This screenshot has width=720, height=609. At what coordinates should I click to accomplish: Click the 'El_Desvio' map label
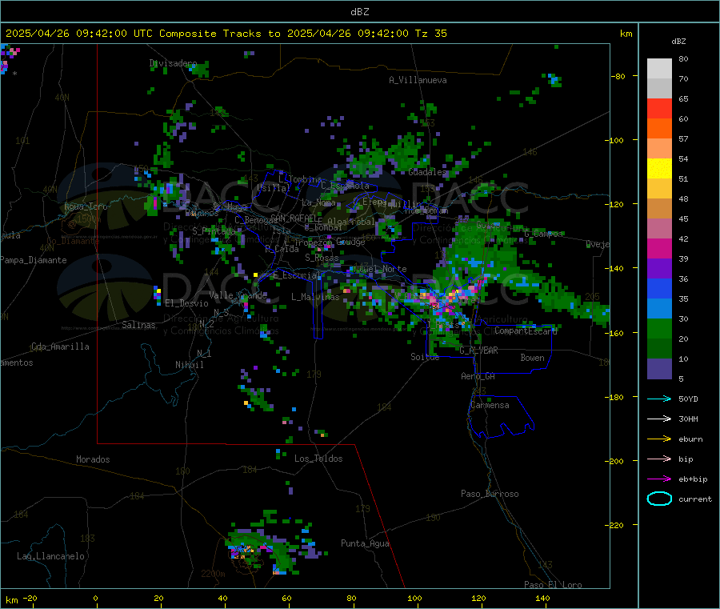tap(186, 303)
